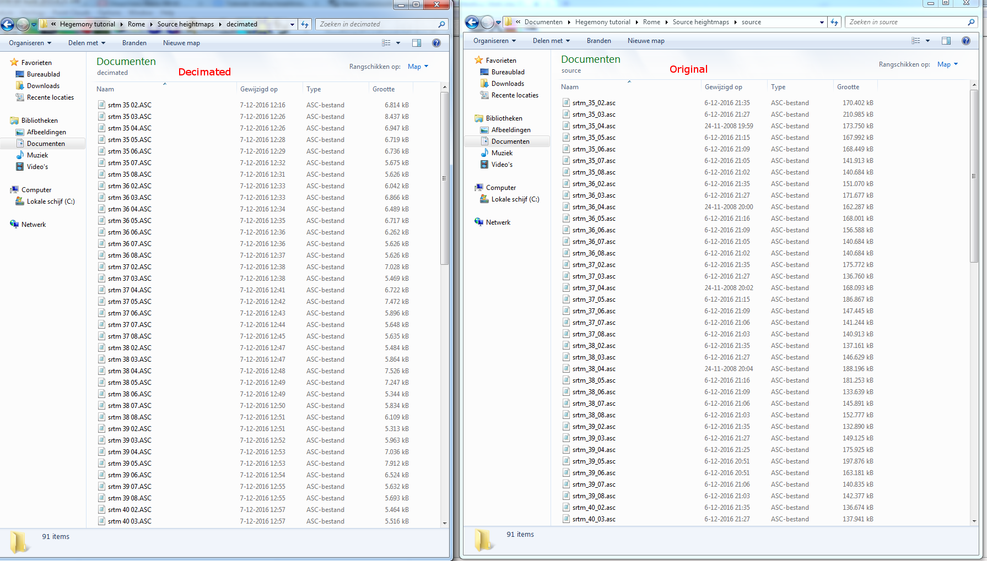
Task: Open Delen met menu in decimated window
Action: point(87,43)
